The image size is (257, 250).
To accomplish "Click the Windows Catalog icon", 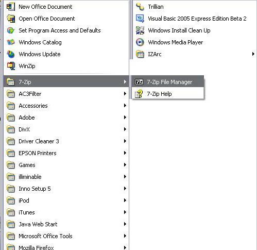I will (x=11, y=42).
